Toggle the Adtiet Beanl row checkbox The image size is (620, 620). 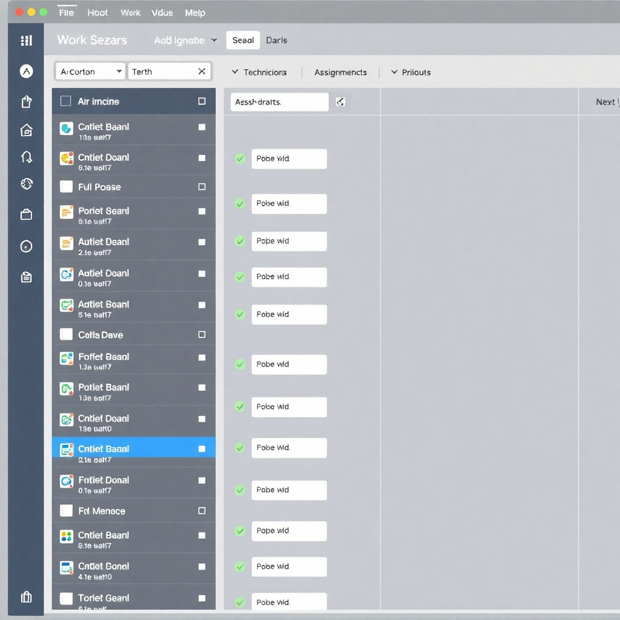click(x=202, y=305)
